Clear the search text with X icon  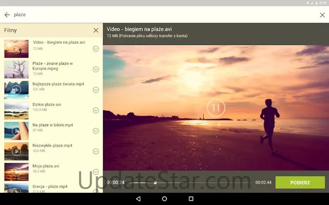pyautogui.click(x=322, y=15)
